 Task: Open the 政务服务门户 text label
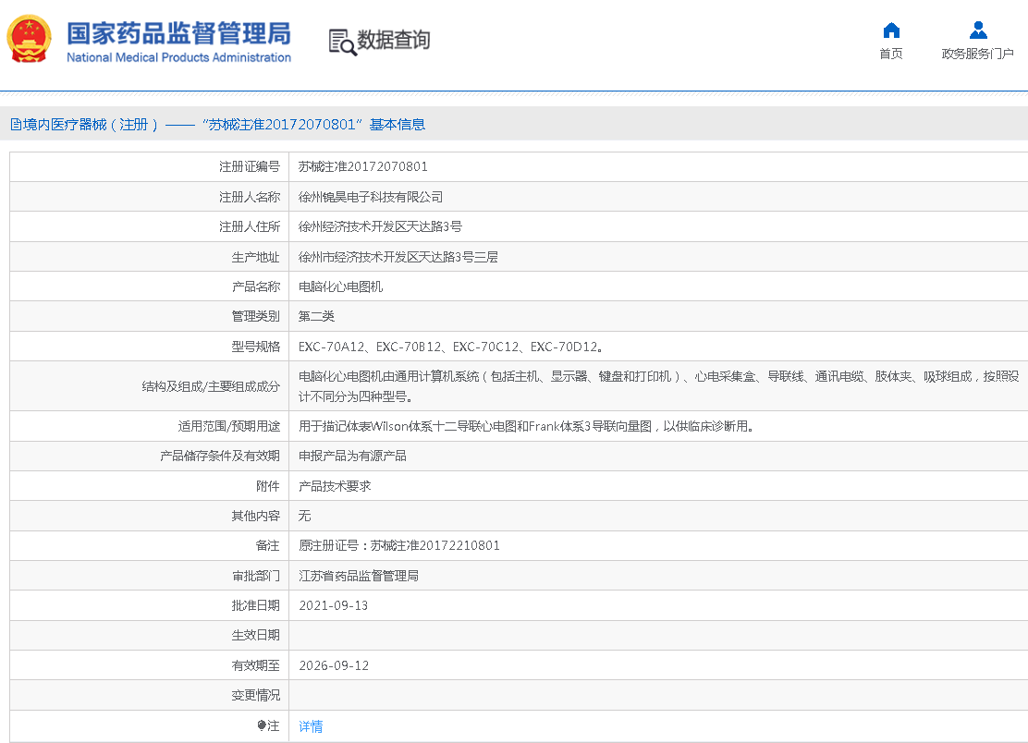pyautogui.click(x=978, y=55)
